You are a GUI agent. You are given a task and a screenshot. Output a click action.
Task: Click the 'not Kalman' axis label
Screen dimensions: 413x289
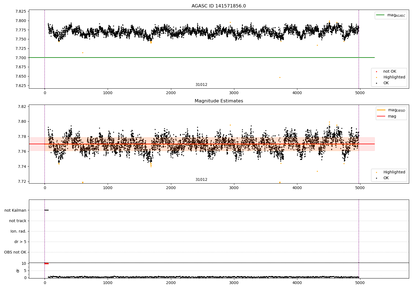tap(15, 210)
